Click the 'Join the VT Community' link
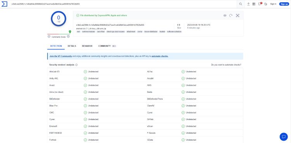The image size is (291, 143). coord(61,56)
